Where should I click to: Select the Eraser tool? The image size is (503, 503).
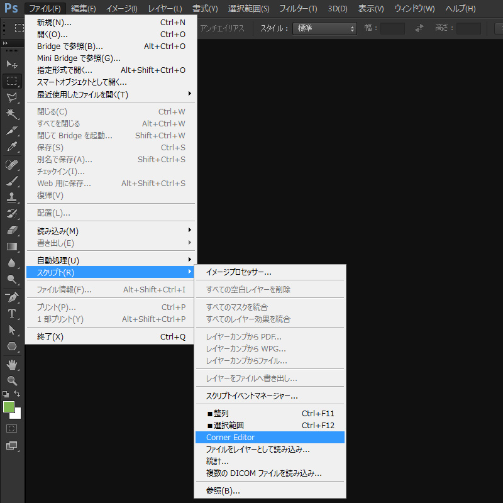pos(12,230)
